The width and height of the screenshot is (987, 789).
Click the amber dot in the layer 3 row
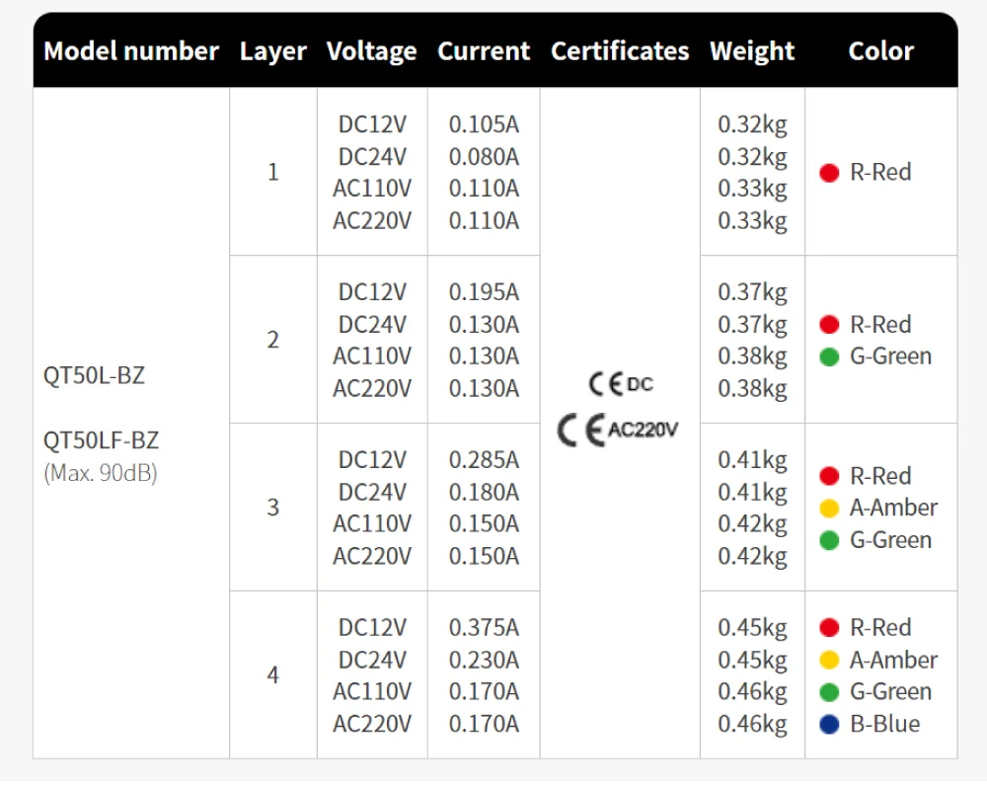point(829,509)
